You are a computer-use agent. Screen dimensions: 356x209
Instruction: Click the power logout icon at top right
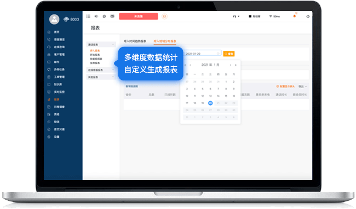[x=308, y=16]
